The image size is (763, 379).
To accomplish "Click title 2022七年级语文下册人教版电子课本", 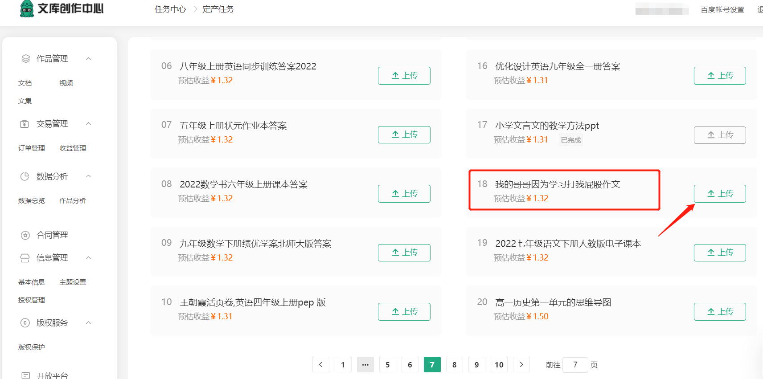I will coord(568,244).
